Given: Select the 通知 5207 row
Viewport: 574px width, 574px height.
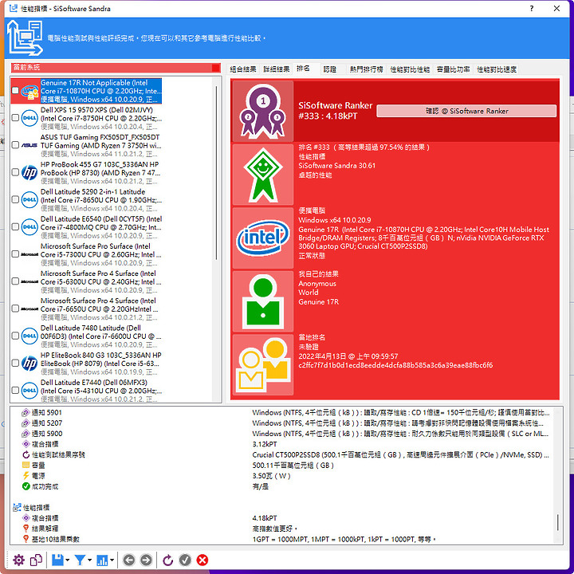Looking at the screenshot, I should 286,423.
